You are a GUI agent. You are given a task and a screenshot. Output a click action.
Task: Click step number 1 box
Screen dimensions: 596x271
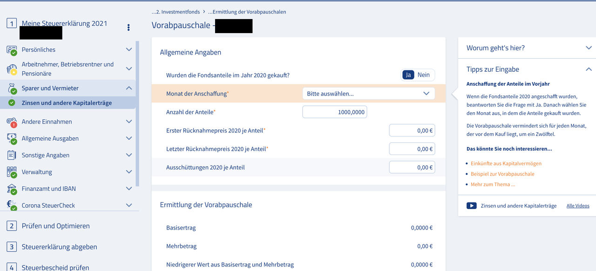pos(12,23)
